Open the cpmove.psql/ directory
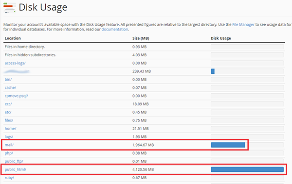The image size is (292, 184). click(17, 96)
